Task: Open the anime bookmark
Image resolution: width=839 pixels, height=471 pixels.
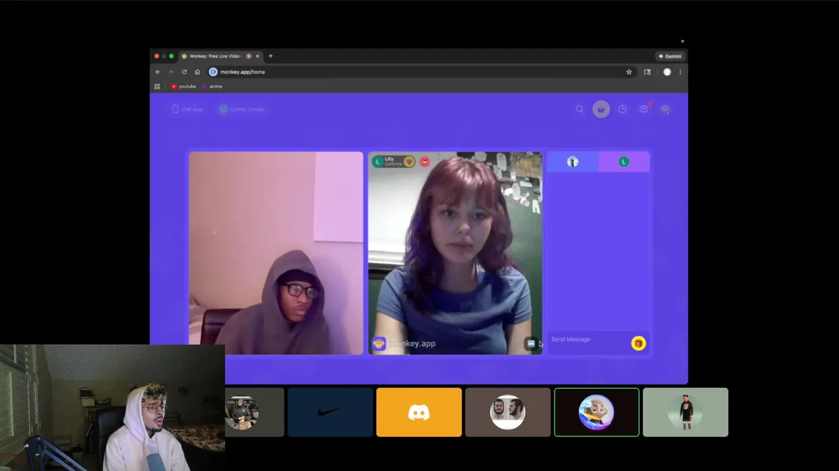Action: tap(213, 86)
